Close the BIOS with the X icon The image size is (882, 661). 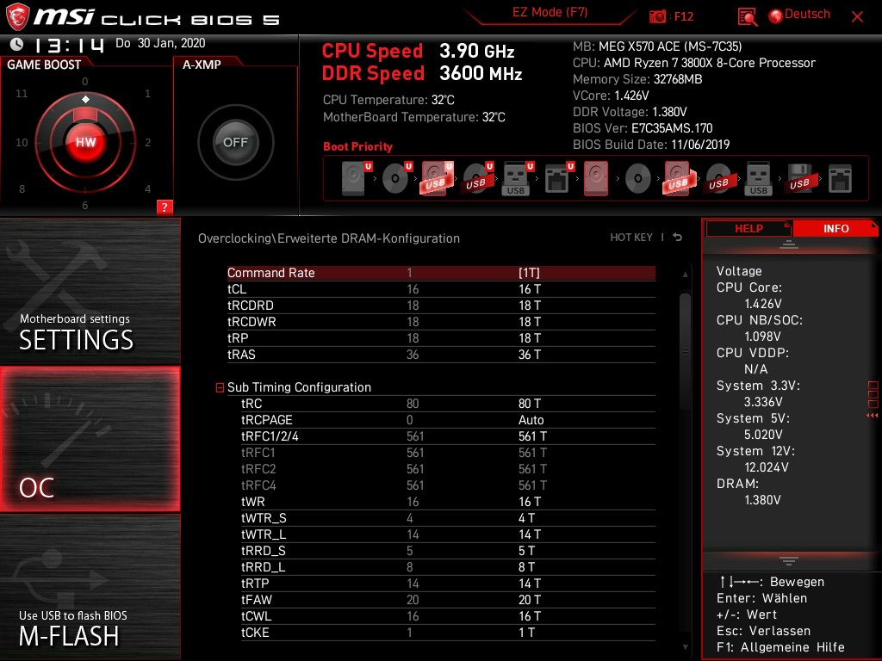tap(857, 17)
